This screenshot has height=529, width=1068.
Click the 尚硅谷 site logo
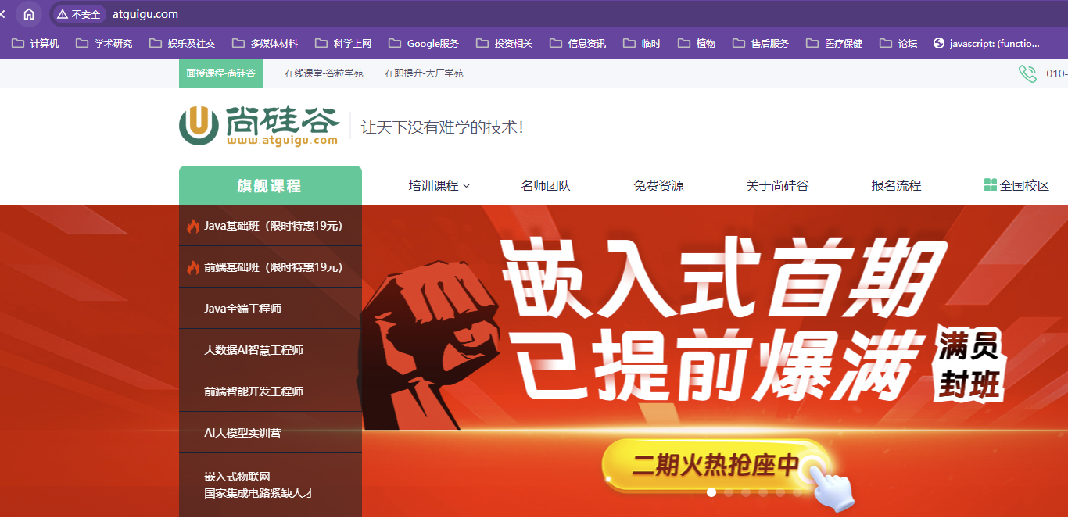point(259,125)
